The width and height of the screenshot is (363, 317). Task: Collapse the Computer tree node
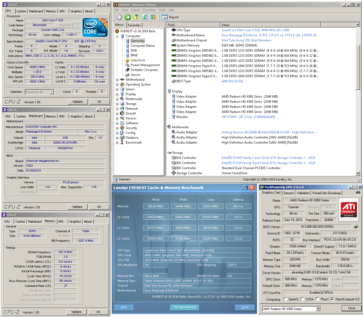click(117, 36)
